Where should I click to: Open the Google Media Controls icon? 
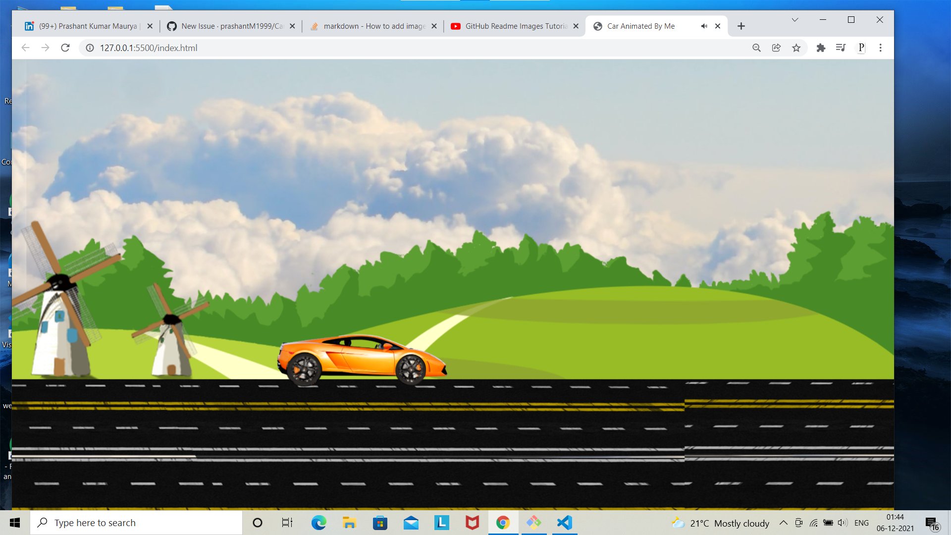click(841, 48)
